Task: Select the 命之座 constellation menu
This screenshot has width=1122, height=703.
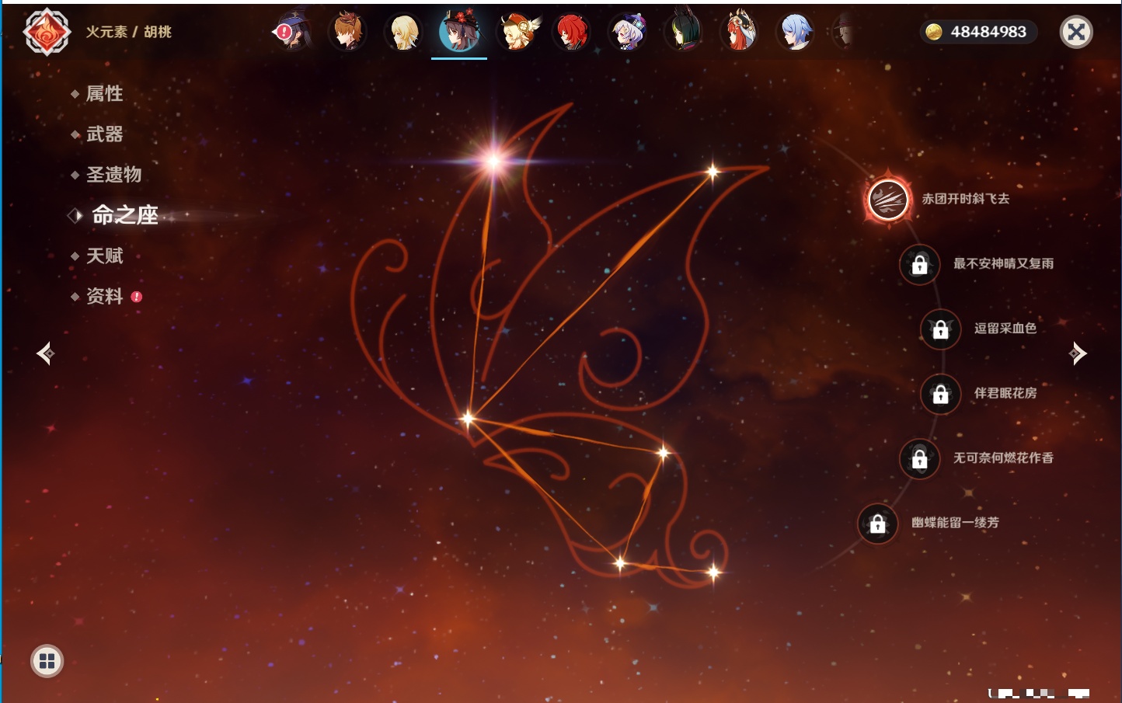Action: coord(124,215)
